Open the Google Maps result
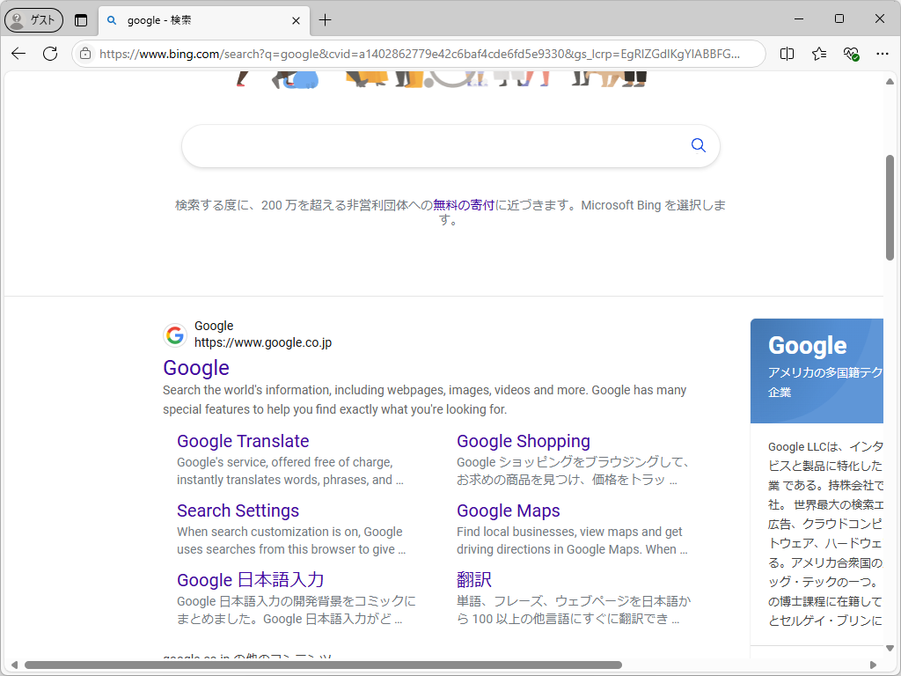 [x=509, y=511]
